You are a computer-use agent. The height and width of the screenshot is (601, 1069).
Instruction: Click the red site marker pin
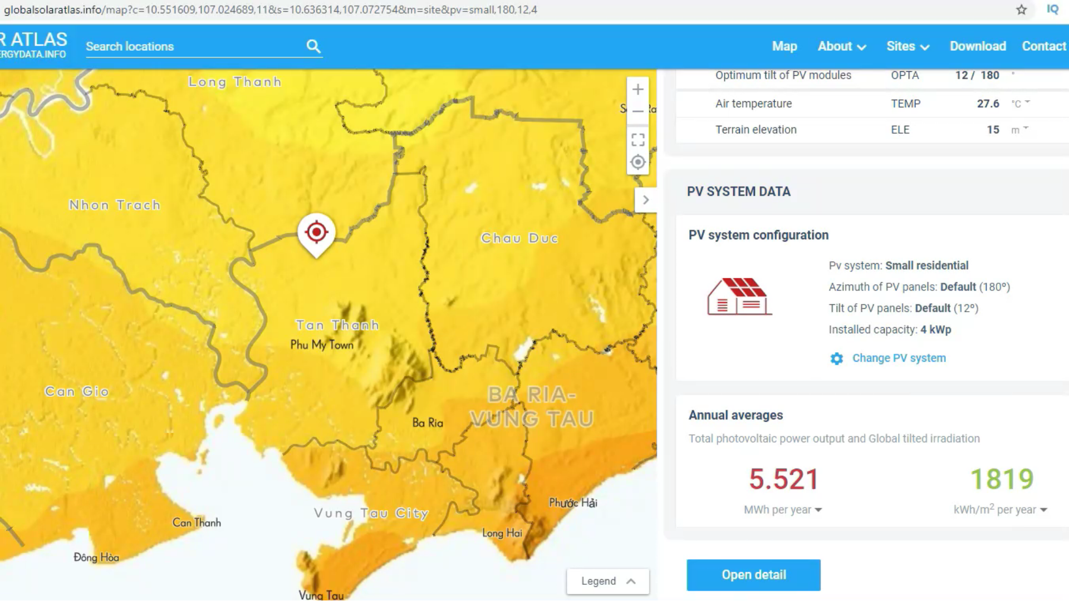point(316,233)
